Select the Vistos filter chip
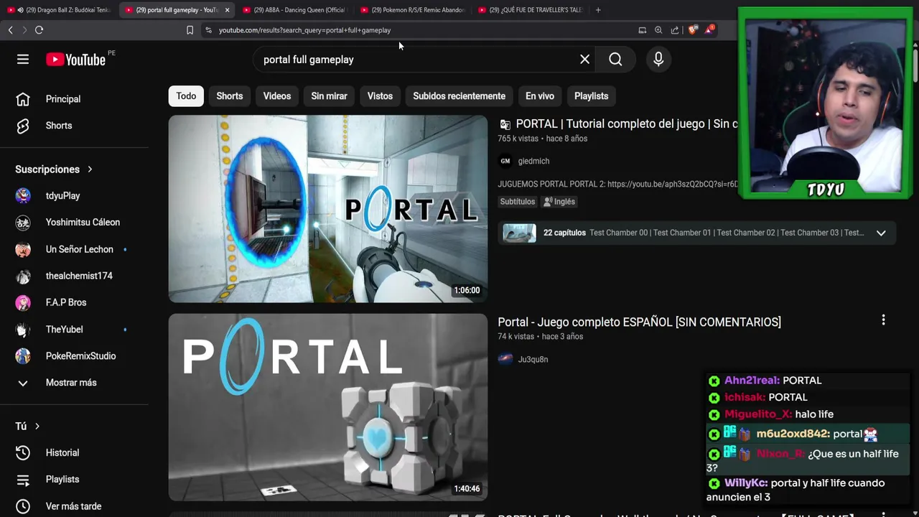 pos(380,96)
